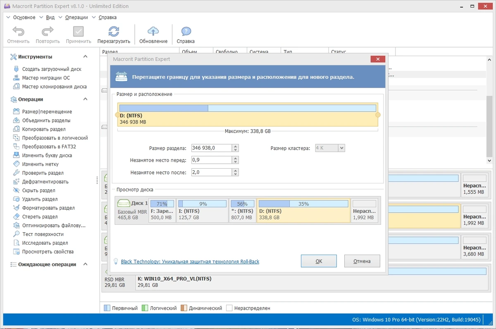The image size is (496, 329).
Task: Click the Незанятое место перед spinner
Action: click(236, 160)
